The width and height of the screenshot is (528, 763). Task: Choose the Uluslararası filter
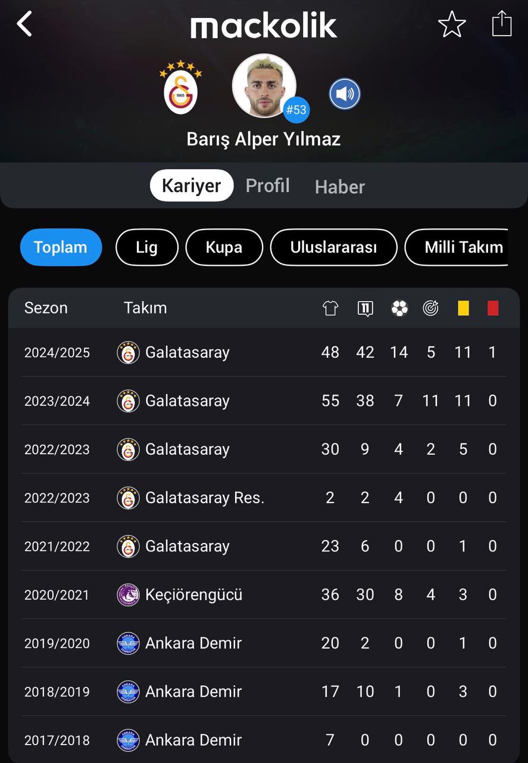tap(333, 247)
